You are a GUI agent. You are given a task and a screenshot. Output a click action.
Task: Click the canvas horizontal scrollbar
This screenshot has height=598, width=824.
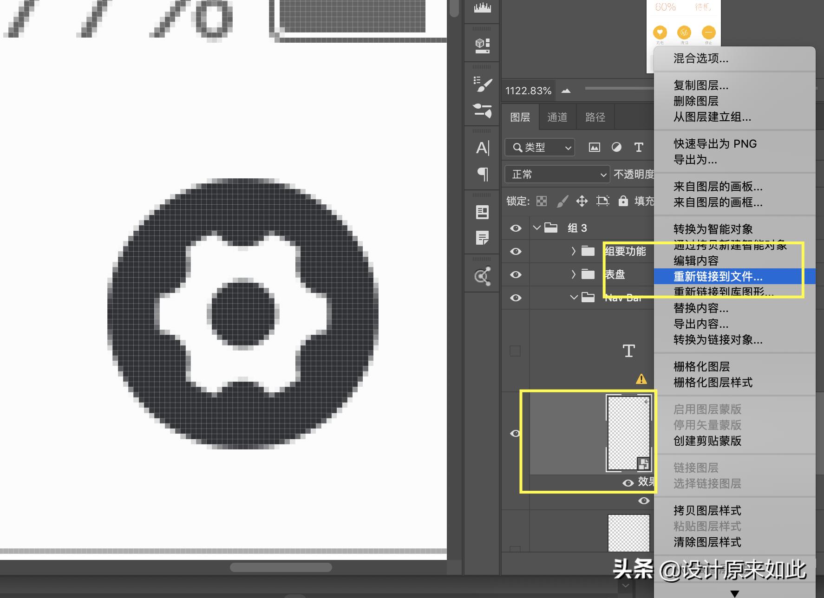click(x=281, y=567)
